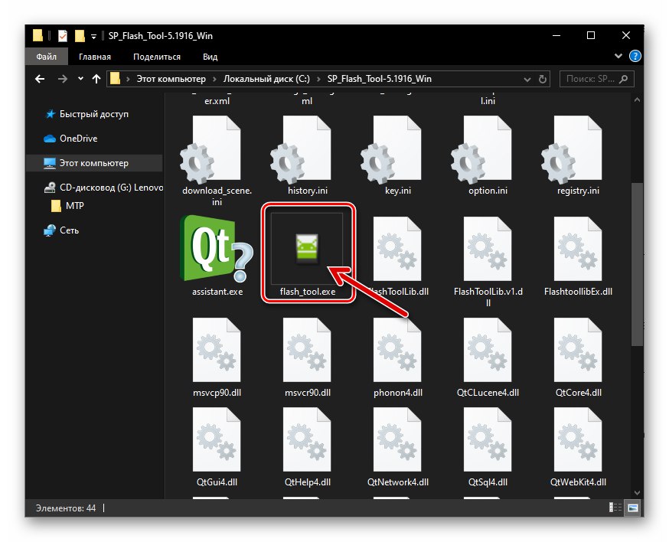Expand chevron after Этот компьютер breadcrumb
The height and width of the screenshot is (542, 669).
tap(214, 79)
